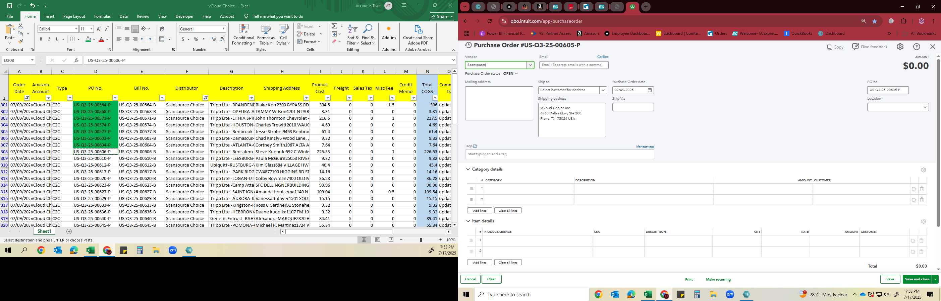This screenshot has height=301, width=941.
Task: Click the Excel zoom slider handle
Action: pos(421,240)
